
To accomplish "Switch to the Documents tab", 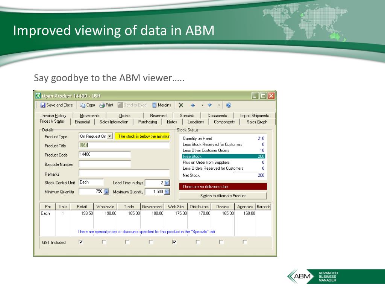I will 217,116.
